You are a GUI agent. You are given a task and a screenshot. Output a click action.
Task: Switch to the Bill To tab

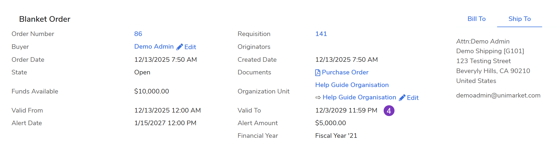[x=476, y=19]
